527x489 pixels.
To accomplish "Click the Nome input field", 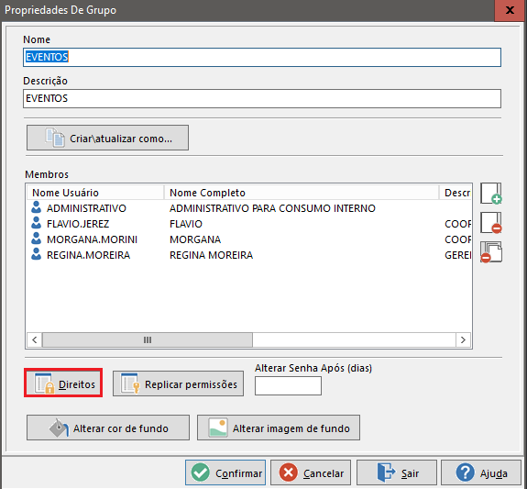I will pyautogui.click(x=262, y=57).
